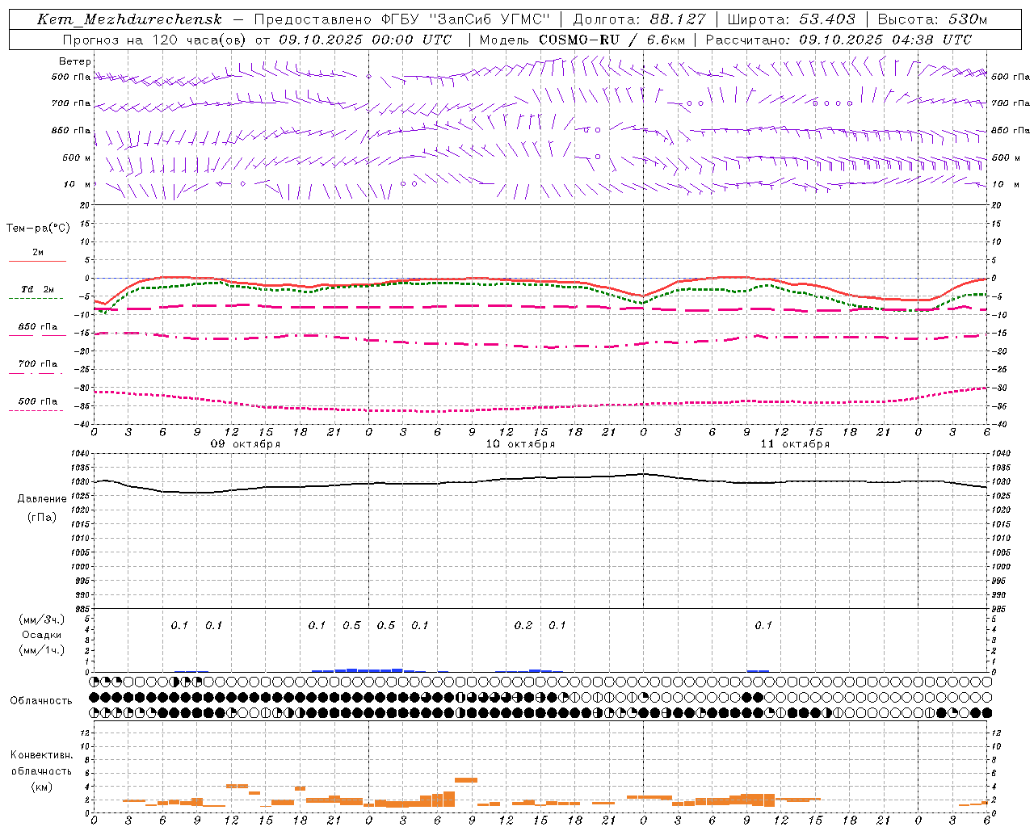Select the 0.2 precipitation amount value
The width and height of the screenshot is (1034, 827).
(x=523, y=625)
